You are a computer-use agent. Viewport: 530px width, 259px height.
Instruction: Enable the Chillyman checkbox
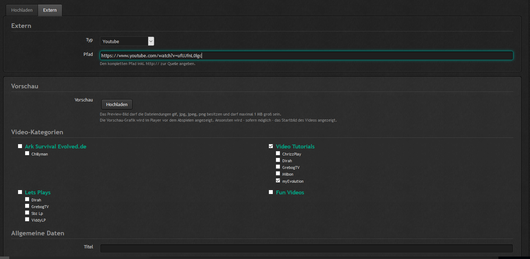point(27,153)
